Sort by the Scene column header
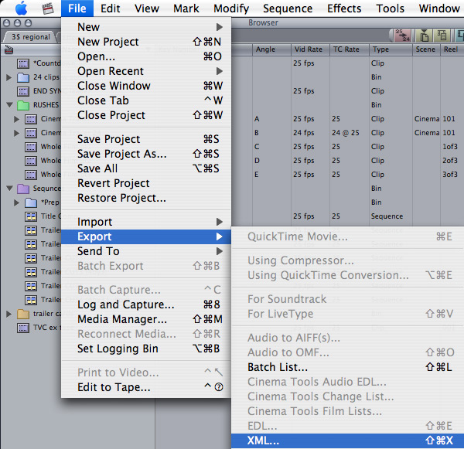Image resolution: width=464 pixels, height=449 pixels. click(x=426, y=49)
